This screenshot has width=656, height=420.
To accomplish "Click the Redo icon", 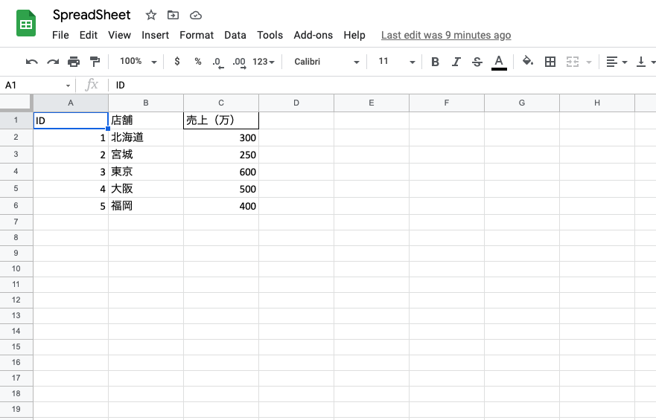I will click(x=53, y=62).
